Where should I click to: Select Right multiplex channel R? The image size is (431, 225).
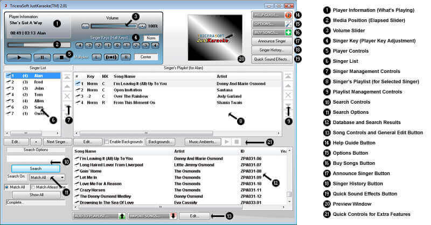[126, 57]
